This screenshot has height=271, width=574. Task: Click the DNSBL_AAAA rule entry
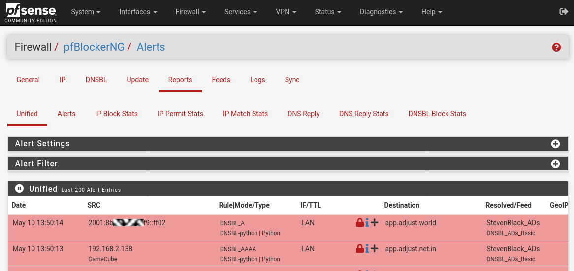coord(238,249)
